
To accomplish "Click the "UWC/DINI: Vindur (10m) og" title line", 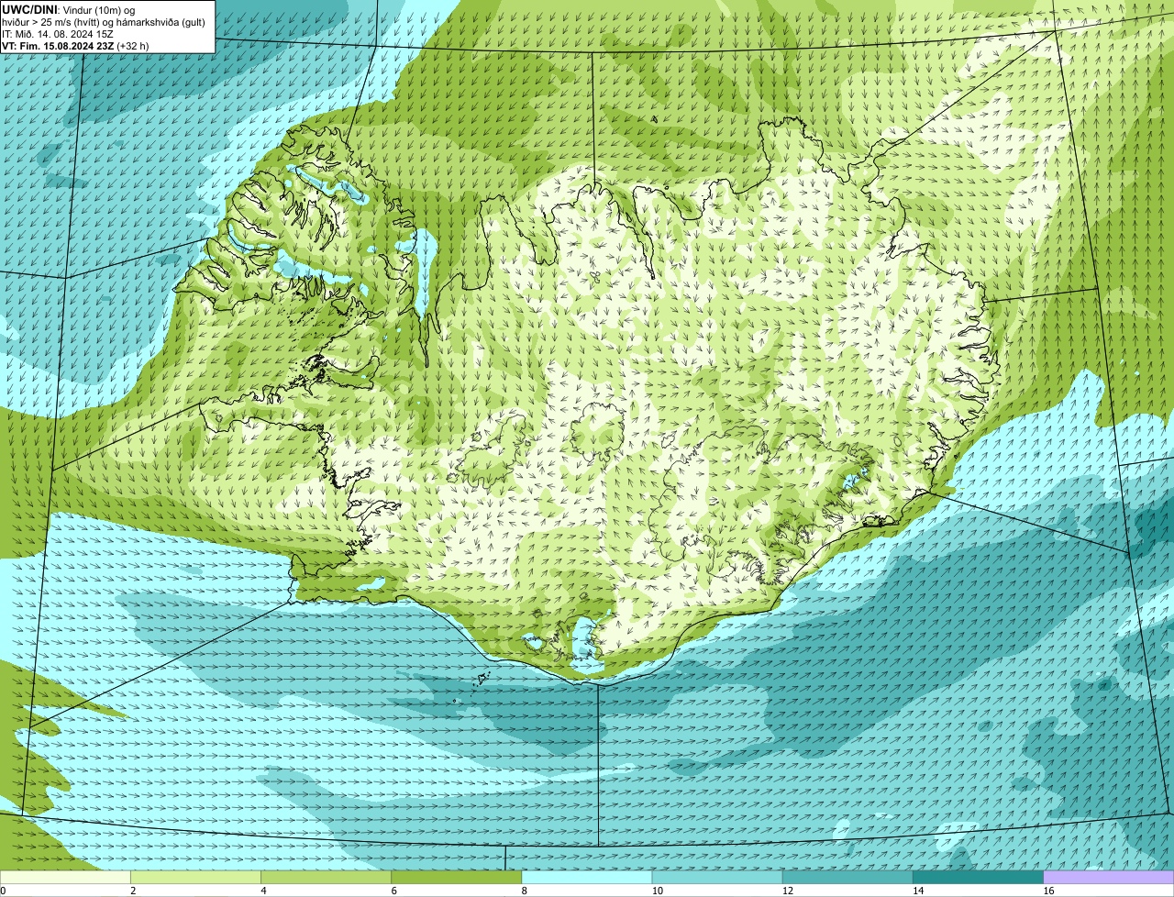I will pyautogui.click(x=69, y=9).
